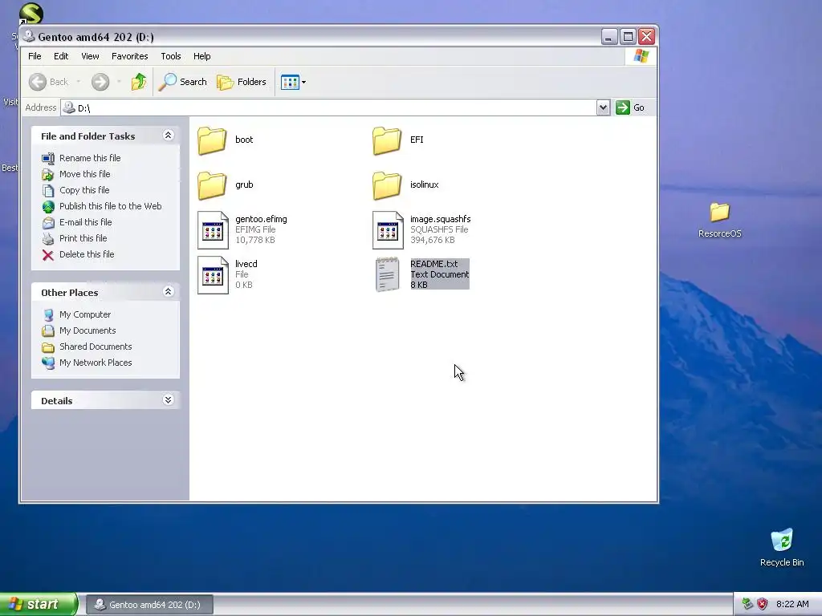Maximize the Gentoo amd64 window
This screenshot has height=616, width=822.
pos(628,37)
